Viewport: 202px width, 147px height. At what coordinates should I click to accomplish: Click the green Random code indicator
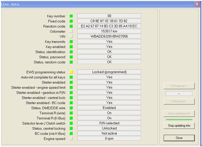coord(71,26)
